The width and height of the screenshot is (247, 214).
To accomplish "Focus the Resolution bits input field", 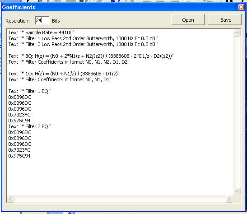I will 42,20.
